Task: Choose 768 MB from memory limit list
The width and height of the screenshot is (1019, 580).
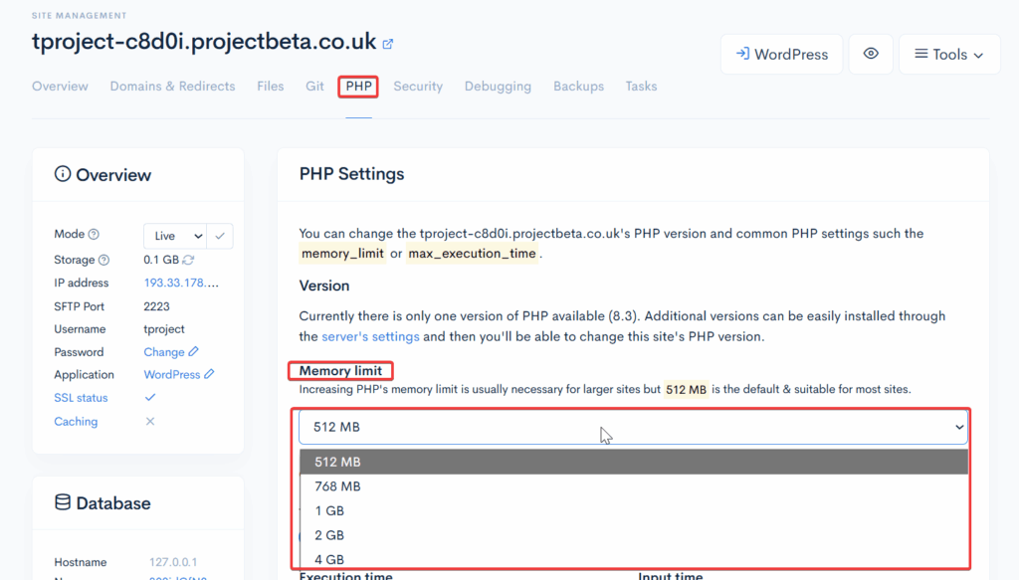Action: [337, 486]
